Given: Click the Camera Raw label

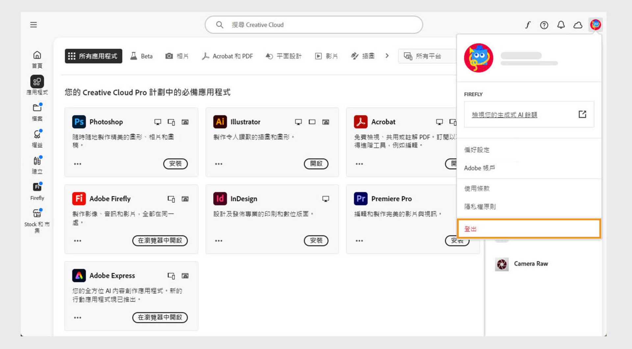Looking at the screenshot, I should 531,264.
